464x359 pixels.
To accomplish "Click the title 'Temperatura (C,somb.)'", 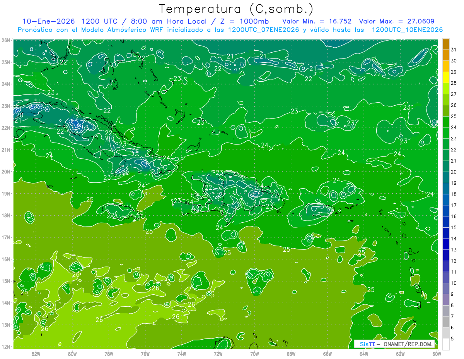I will 236,9.
